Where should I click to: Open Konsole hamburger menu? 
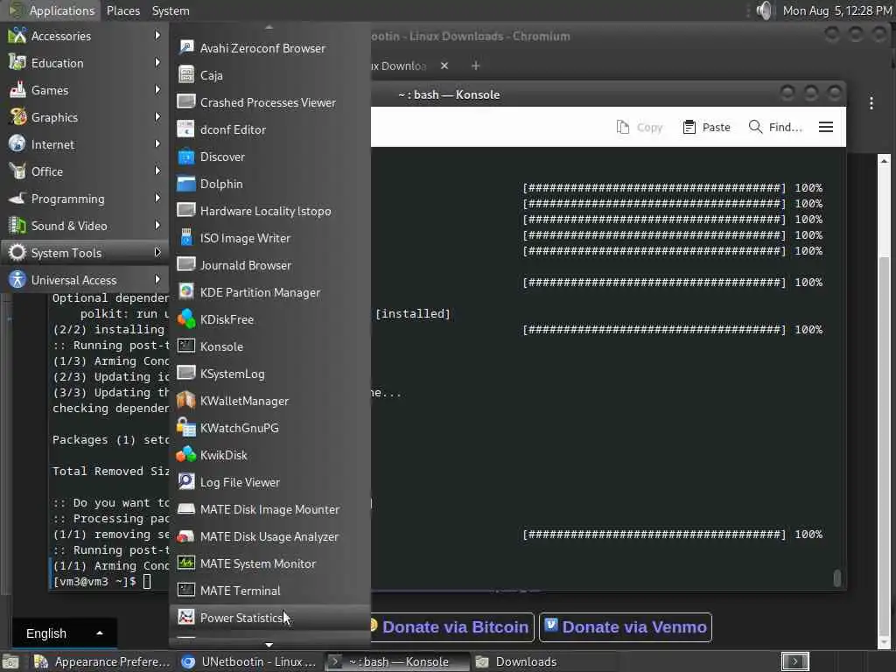[x=826, y=127]
